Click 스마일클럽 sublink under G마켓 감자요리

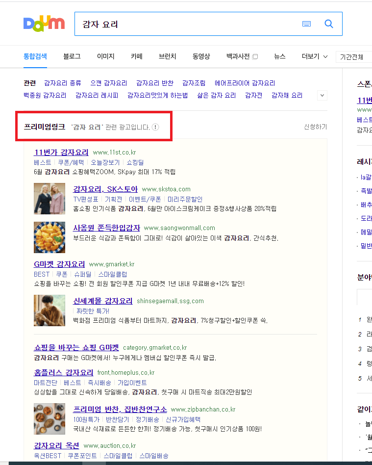coord(113,274)
